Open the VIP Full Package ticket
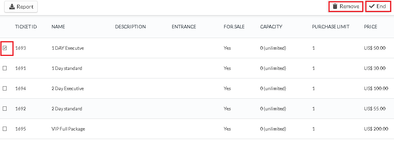 click(68, 129)
